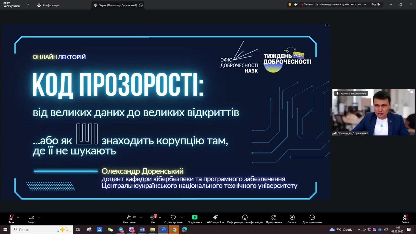Click the Дополнительно more options icon
Image resolution: width=416 pixels, height=234 pixels.
pos(312,218)
